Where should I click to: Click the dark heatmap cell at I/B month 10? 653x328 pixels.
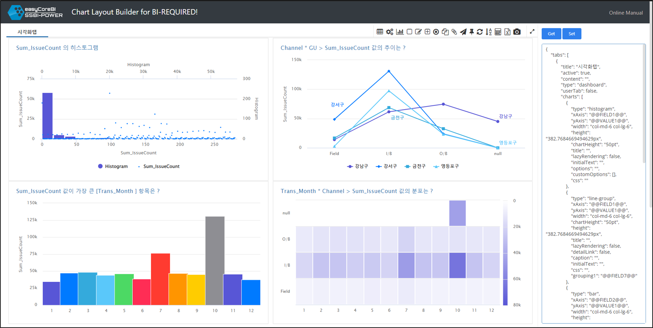(x=457, y=265)
